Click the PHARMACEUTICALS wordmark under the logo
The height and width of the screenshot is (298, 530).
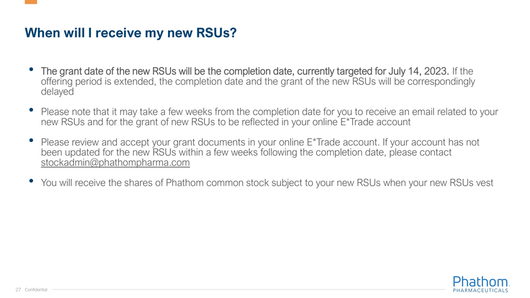(481, 290)
